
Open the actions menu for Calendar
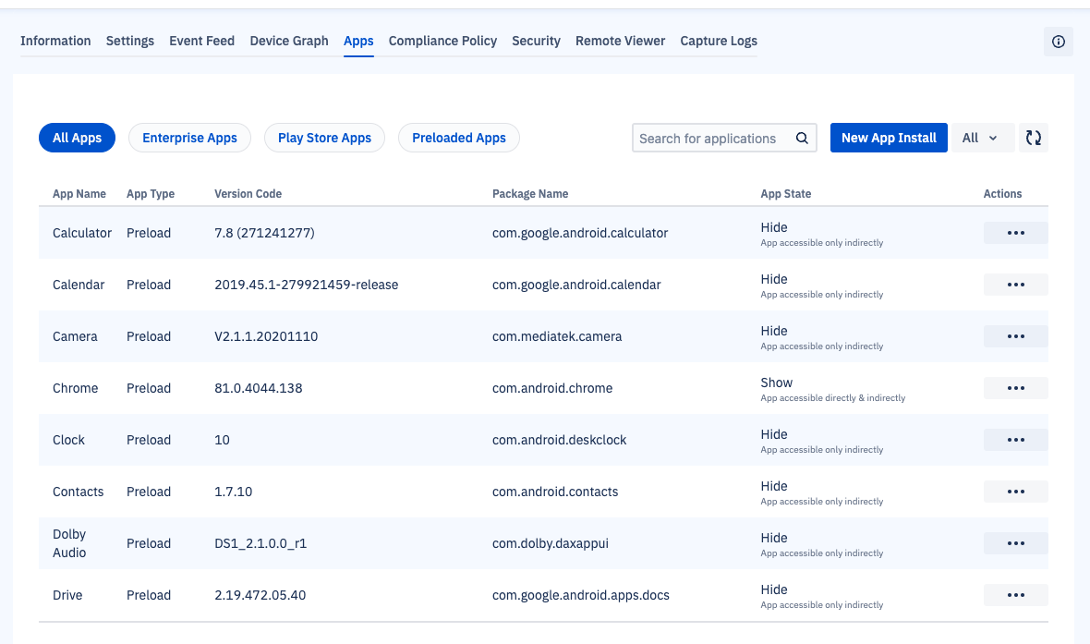click(x=1015, y=285)
